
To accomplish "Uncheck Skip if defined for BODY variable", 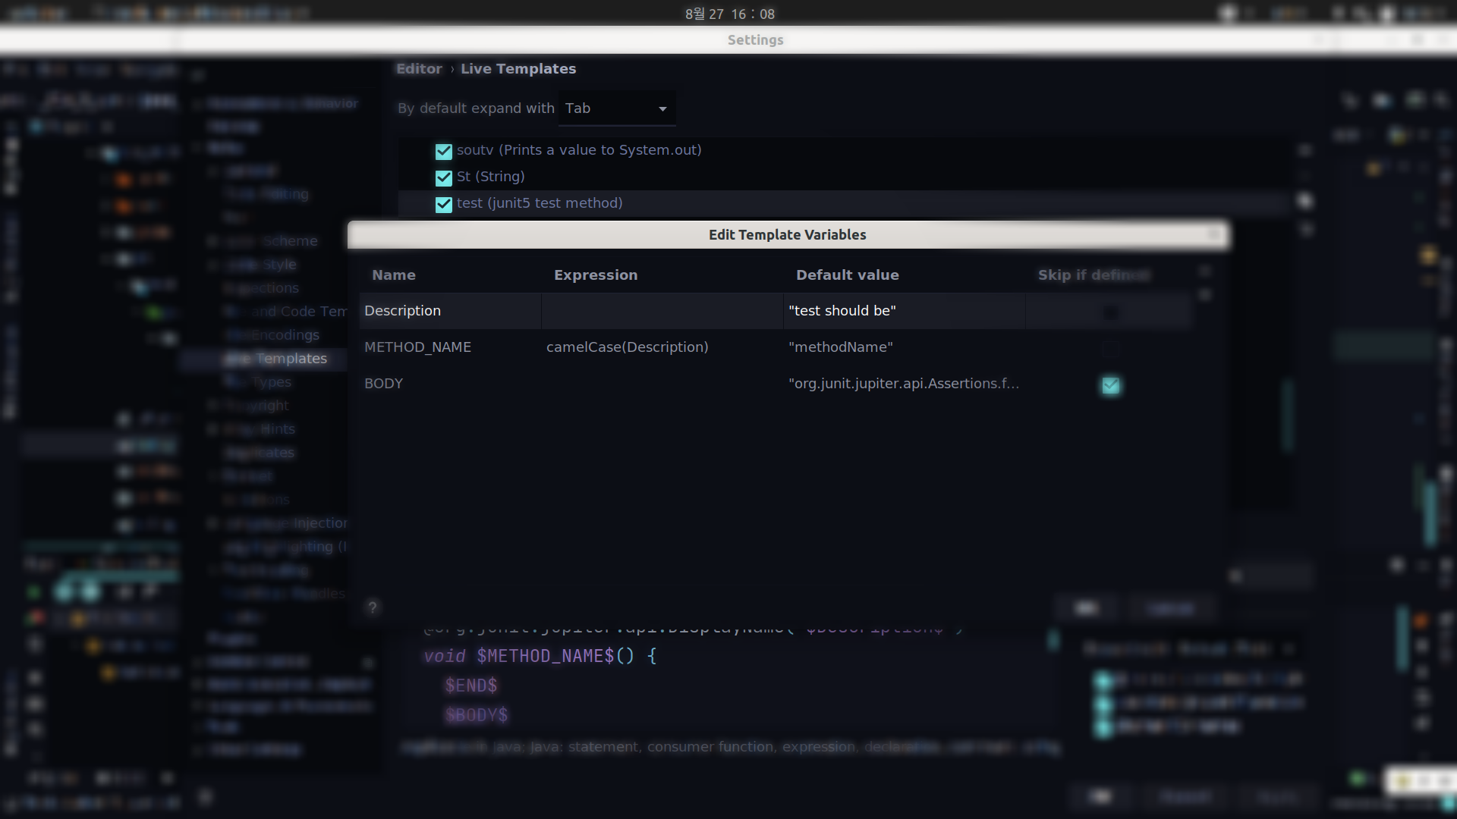I will pyautogui.click(x=1110, y=385).
